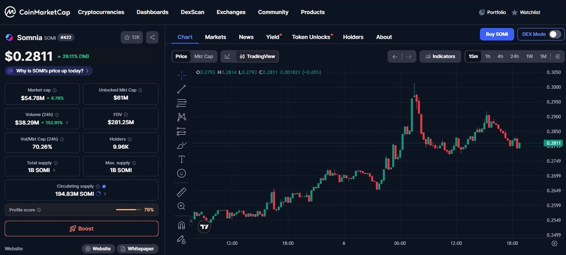Click the share icon button

click(152, 37)
